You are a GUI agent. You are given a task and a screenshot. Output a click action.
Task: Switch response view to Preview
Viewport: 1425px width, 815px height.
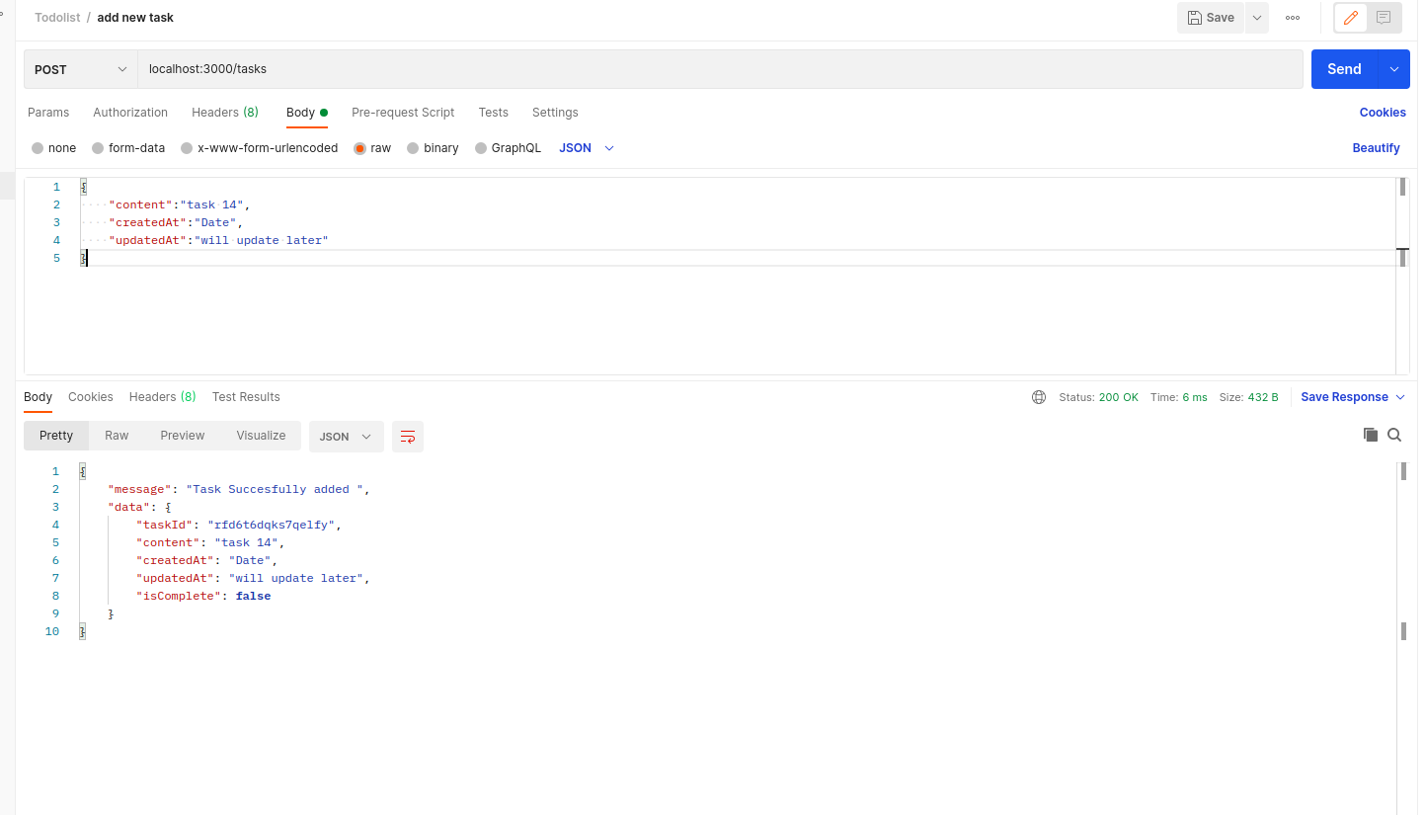click(183, 436)
